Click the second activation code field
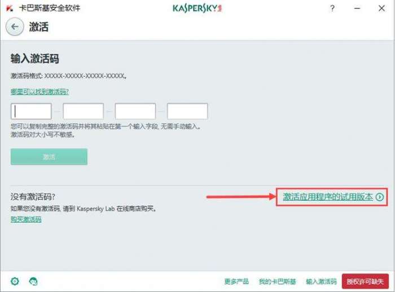 [83, 111]
